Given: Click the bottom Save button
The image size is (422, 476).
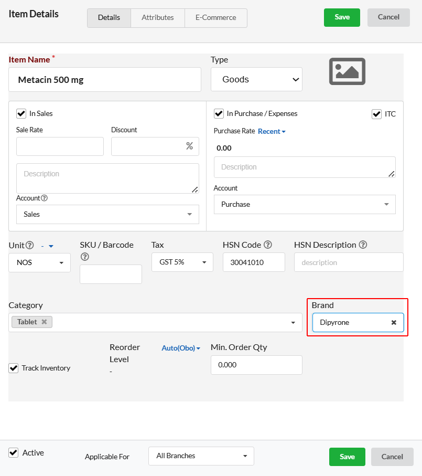Looking at the screenshot, I should click(347, 457).
